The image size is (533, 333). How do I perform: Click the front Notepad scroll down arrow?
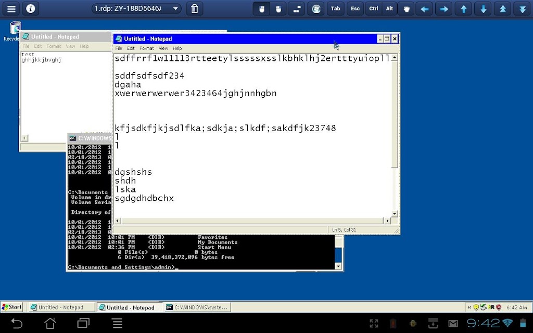(x=395, y=214)
